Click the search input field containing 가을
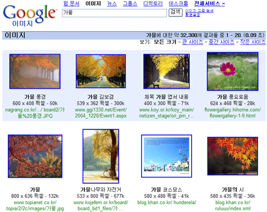The image size is (267, 212). tap(114, 13)
